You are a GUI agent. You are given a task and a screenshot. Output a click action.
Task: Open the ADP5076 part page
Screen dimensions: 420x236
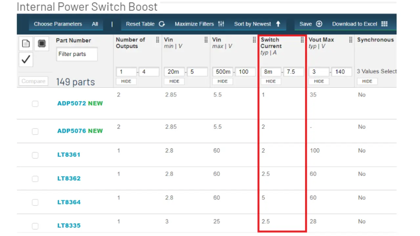coord(72,131)
